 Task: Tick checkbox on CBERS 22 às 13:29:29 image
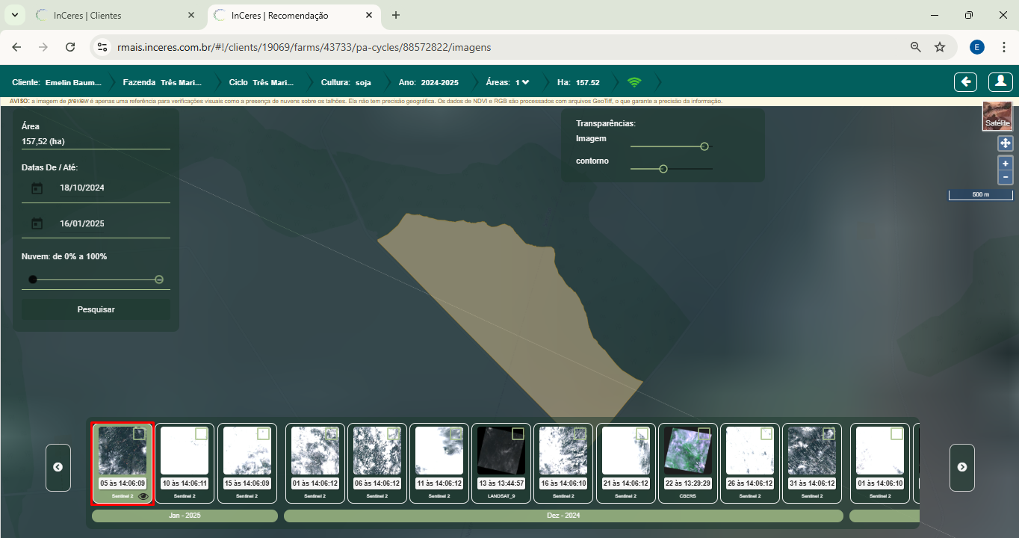pos(703,433)
